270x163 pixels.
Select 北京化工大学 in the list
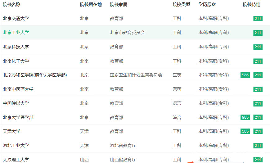coord(16,61)
